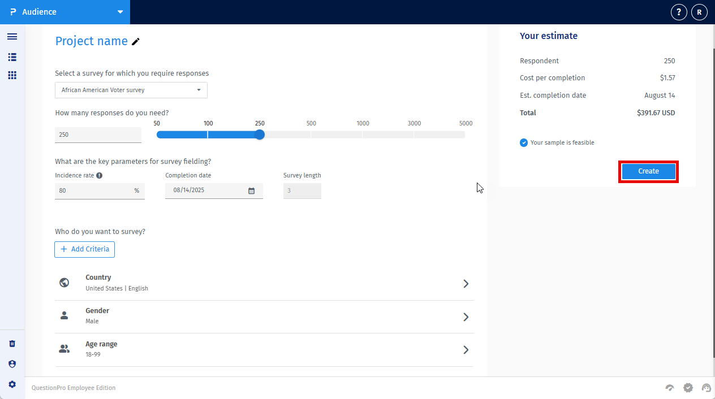Open the hamburger menu in the left sidebar

pyautogui.click(x=12, y=37)
